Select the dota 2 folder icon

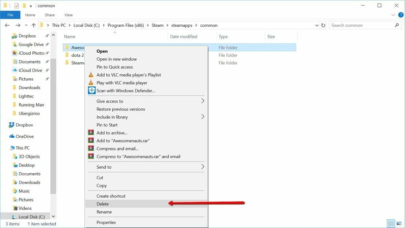pyautogui.click(x=67, y=55)
